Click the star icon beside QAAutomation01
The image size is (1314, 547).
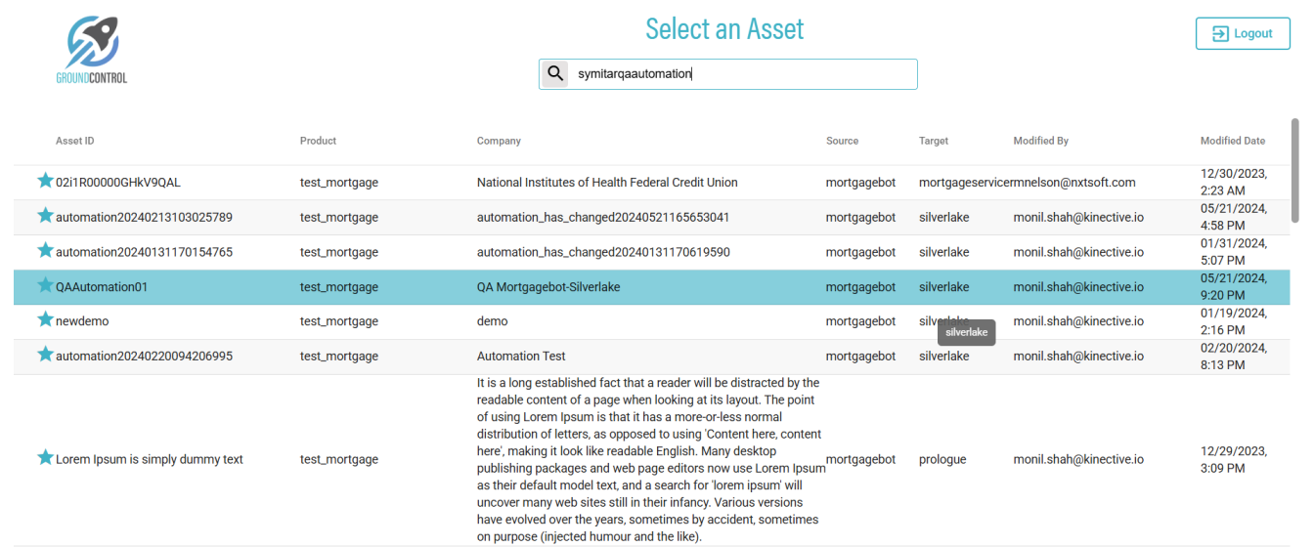(45, 285)
